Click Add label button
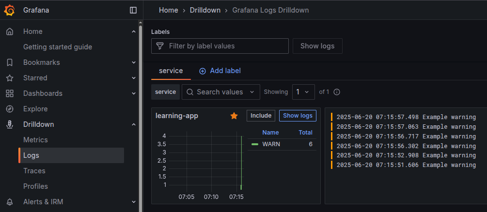The width and height of the screenshot is (487, 212). (220, 71)
